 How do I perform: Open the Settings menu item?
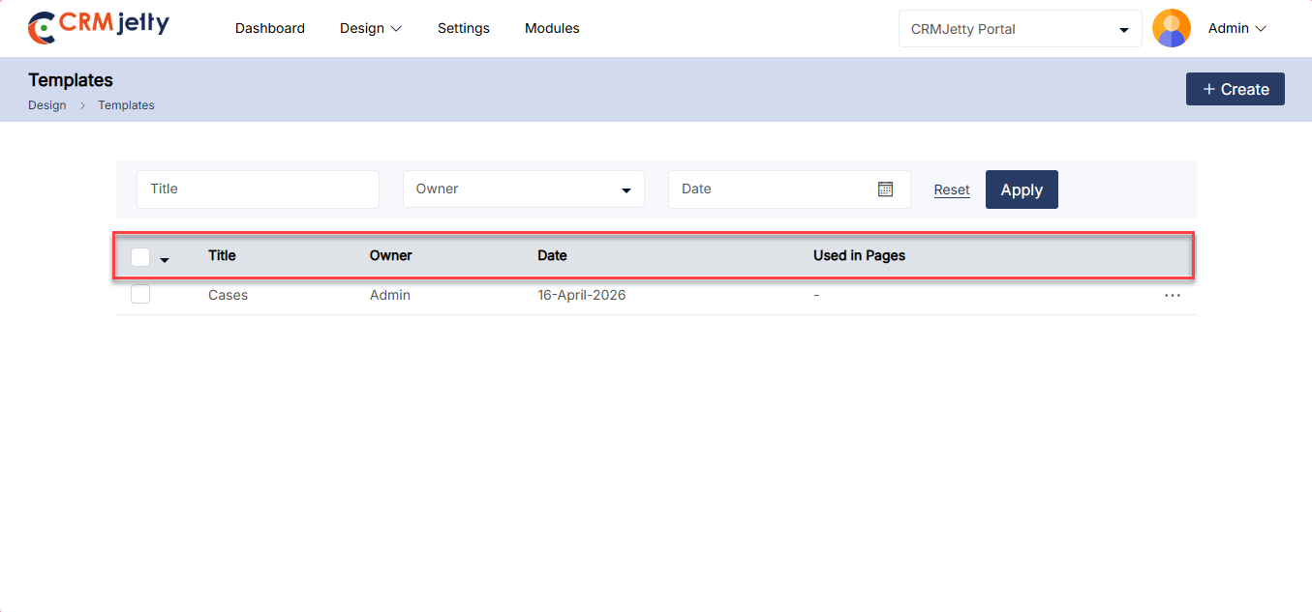[464, 29]
